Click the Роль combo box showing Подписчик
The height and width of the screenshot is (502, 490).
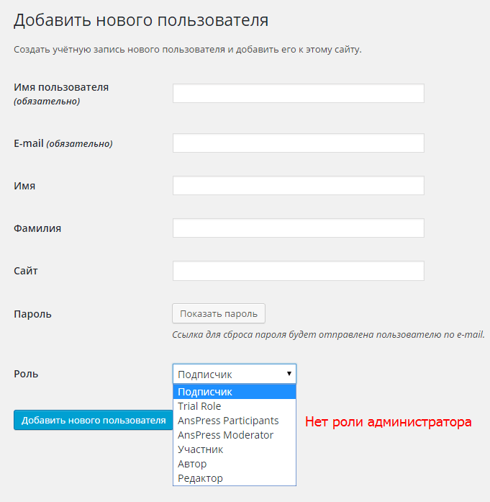pos(235,374)
